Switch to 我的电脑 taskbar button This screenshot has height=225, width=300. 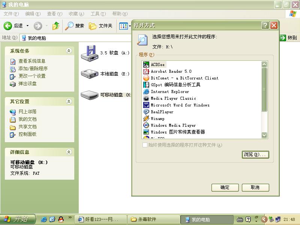tap(207, 219)
